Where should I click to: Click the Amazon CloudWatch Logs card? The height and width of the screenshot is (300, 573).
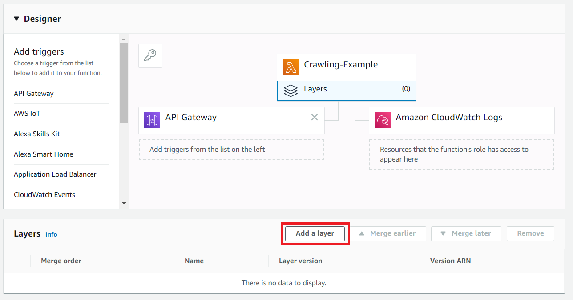pos(462,120)
